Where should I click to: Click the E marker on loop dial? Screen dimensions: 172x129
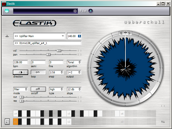coord(122,33)
